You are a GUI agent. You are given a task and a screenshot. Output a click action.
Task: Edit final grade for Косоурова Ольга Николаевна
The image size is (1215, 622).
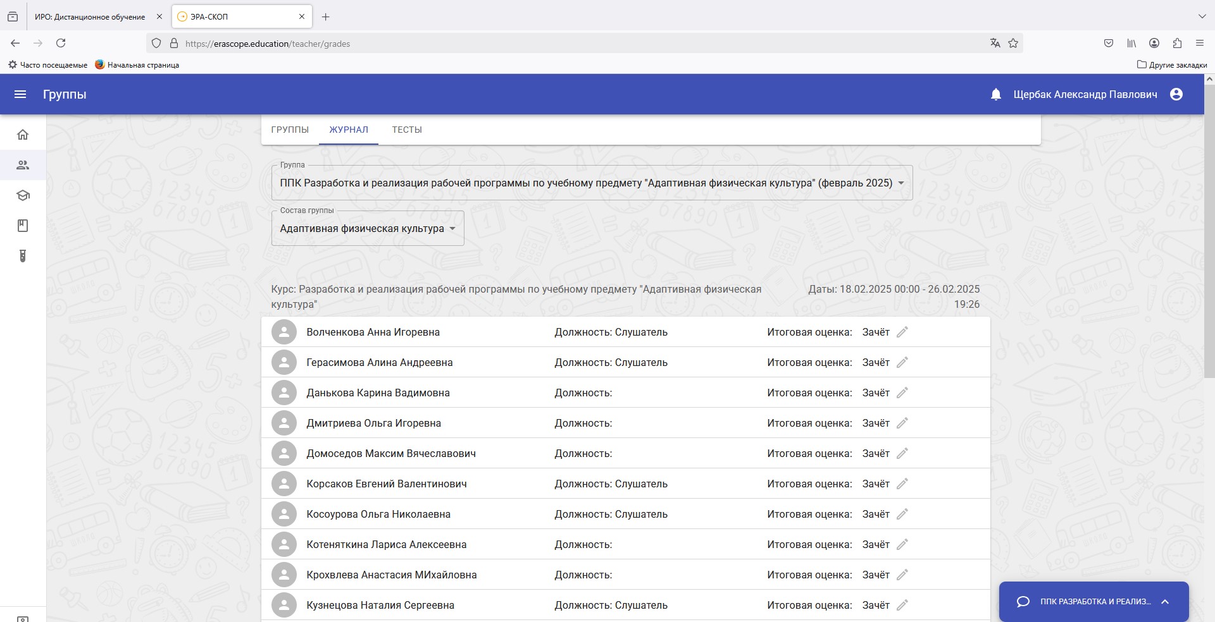[x=902, y=514]
